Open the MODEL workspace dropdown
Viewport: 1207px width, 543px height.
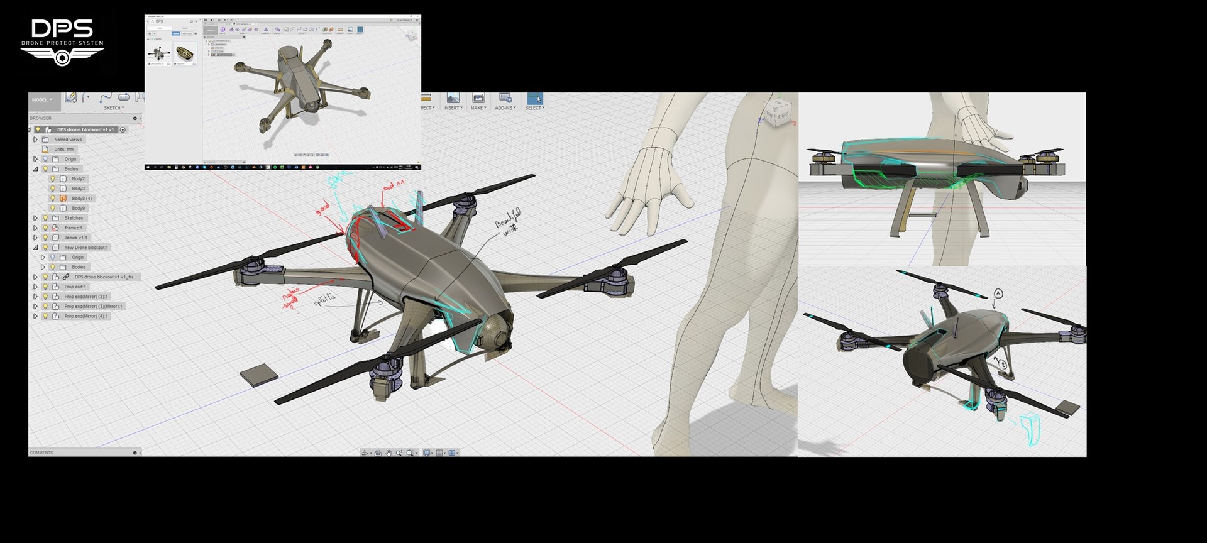(43, 100)
